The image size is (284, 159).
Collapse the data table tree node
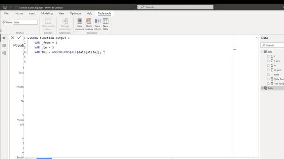tap(262, 52)
